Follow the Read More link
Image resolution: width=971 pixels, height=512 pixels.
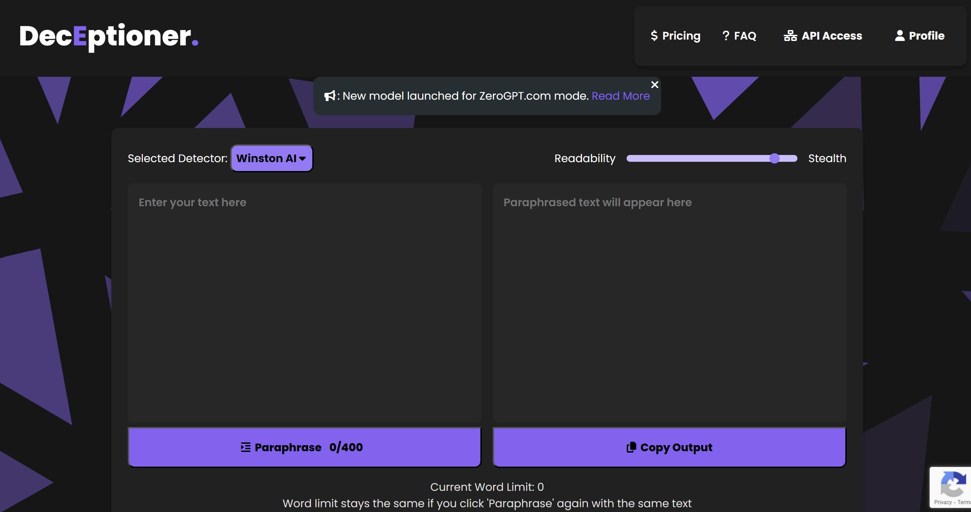click(620, 96)
